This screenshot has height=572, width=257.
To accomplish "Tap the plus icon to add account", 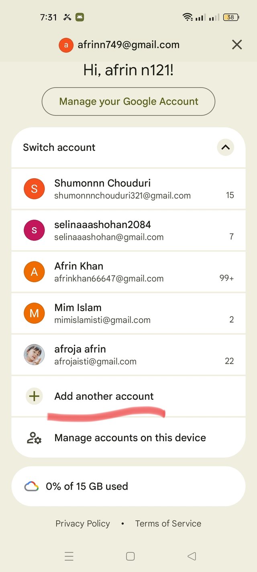I will (35, 396).
